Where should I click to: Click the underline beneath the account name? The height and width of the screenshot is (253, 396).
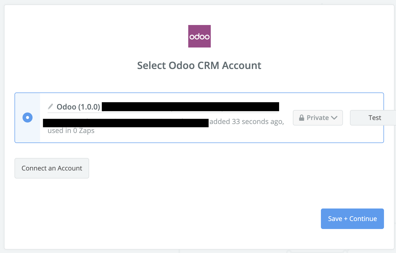click(163, 113)
